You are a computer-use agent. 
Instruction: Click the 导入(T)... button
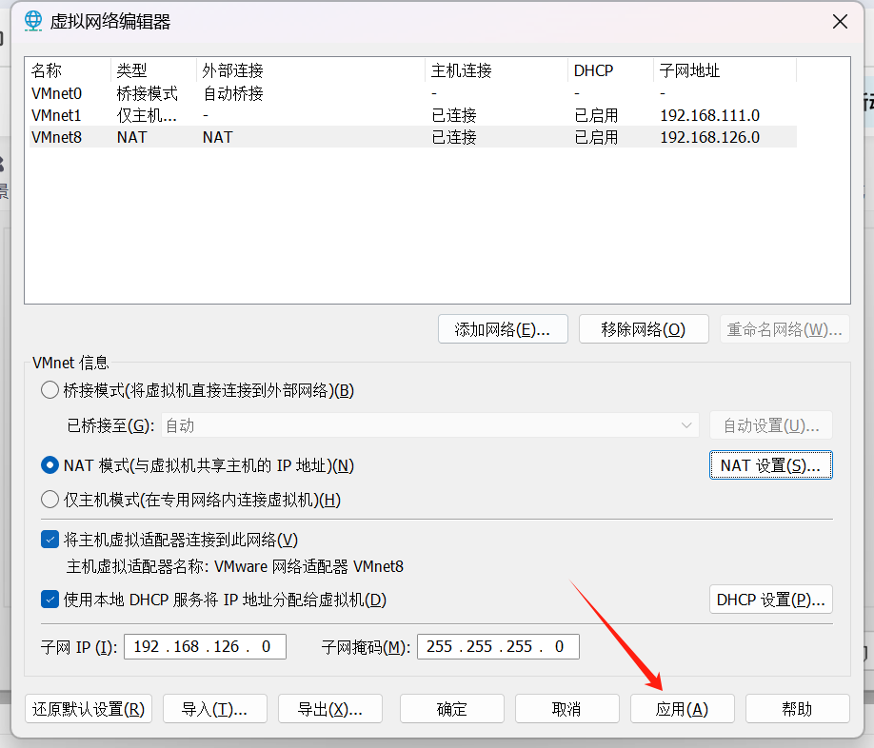(x=215, y=708)
